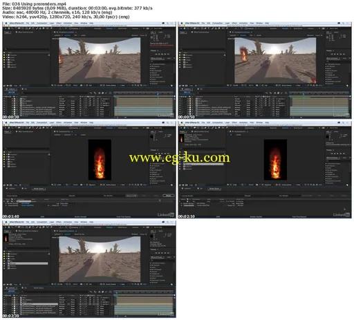Click the Preview play button in 00:00:30 frame
Image resolution: width=354 pixels, height=320 pixels.
(x=162, y=54)
